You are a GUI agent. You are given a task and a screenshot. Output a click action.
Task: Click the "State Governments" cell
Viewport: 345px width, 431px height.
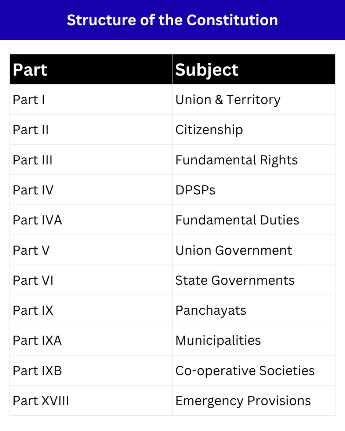pos(235,280)
